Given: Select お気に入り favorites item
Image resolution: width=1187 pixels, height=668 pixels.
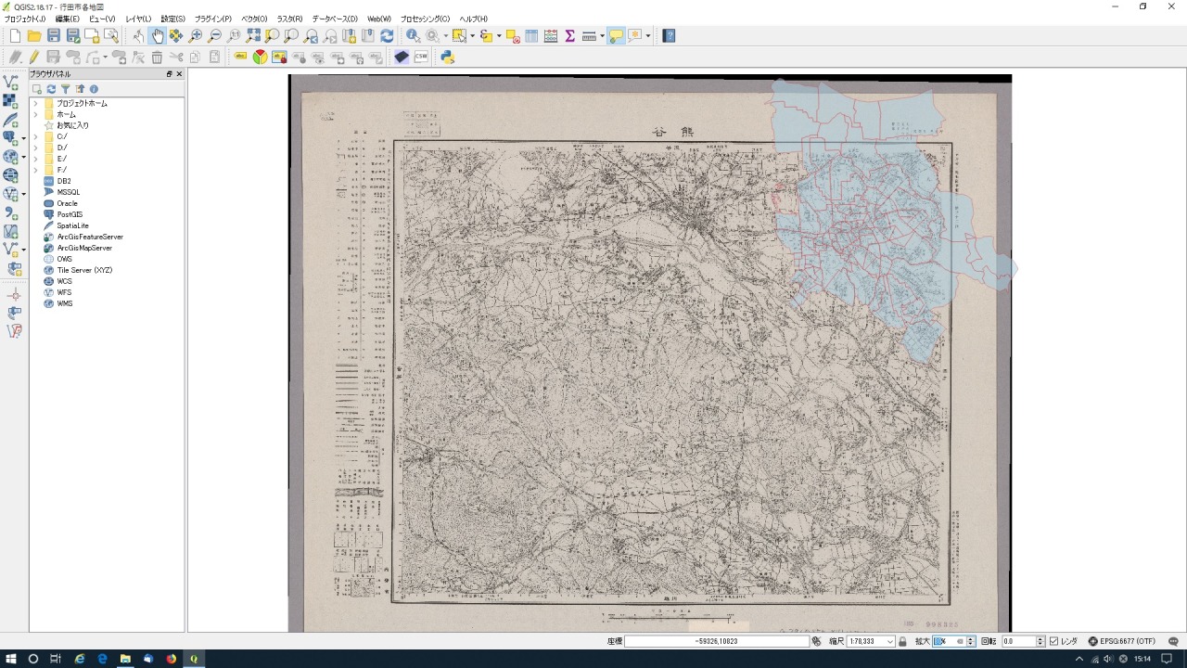Looking at the screenshot, I should tap(72, 125).
